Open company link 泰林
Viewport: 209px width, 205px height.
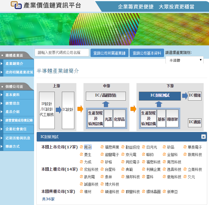(109, 177)
